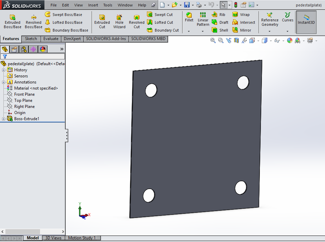
Task: Choose the Mirror feature
Action: pyautogui.click(x=242, y=30)
